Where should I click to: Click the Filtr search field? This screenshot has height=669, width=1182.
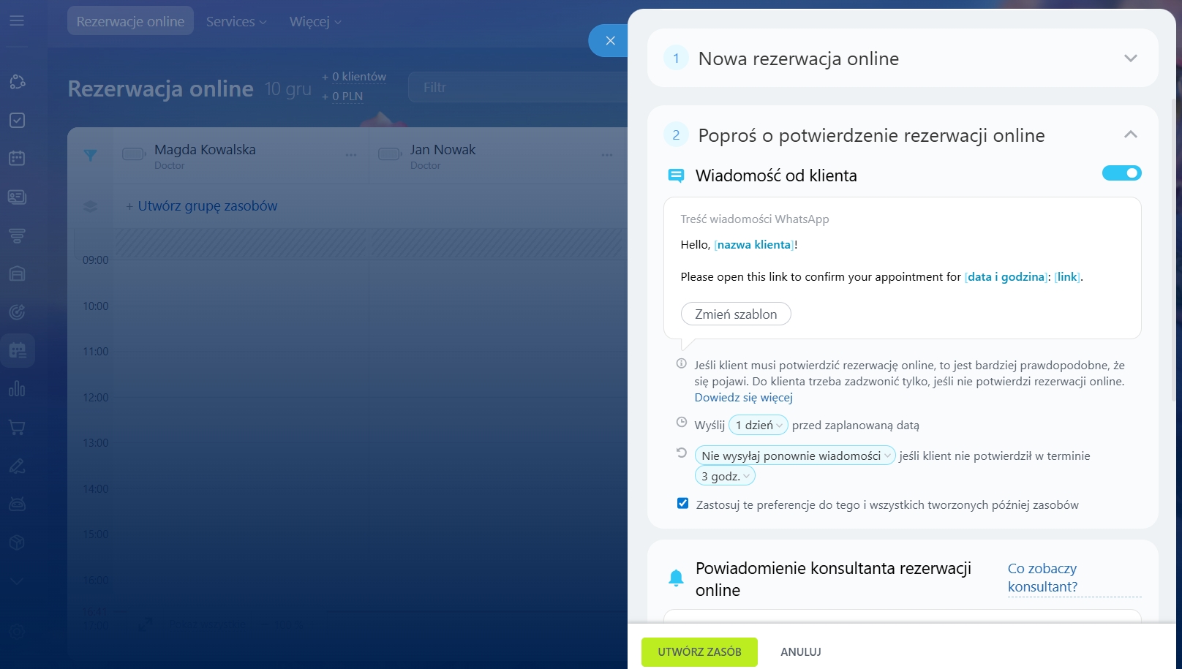click(518, 88)
